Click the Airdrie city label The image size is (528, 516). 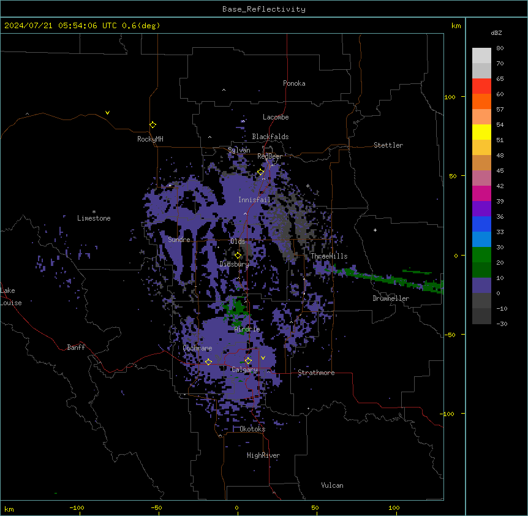(x=247, y=329)
